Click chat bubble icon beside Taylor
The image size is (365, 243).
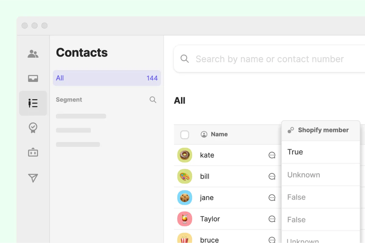click(272, 219)
